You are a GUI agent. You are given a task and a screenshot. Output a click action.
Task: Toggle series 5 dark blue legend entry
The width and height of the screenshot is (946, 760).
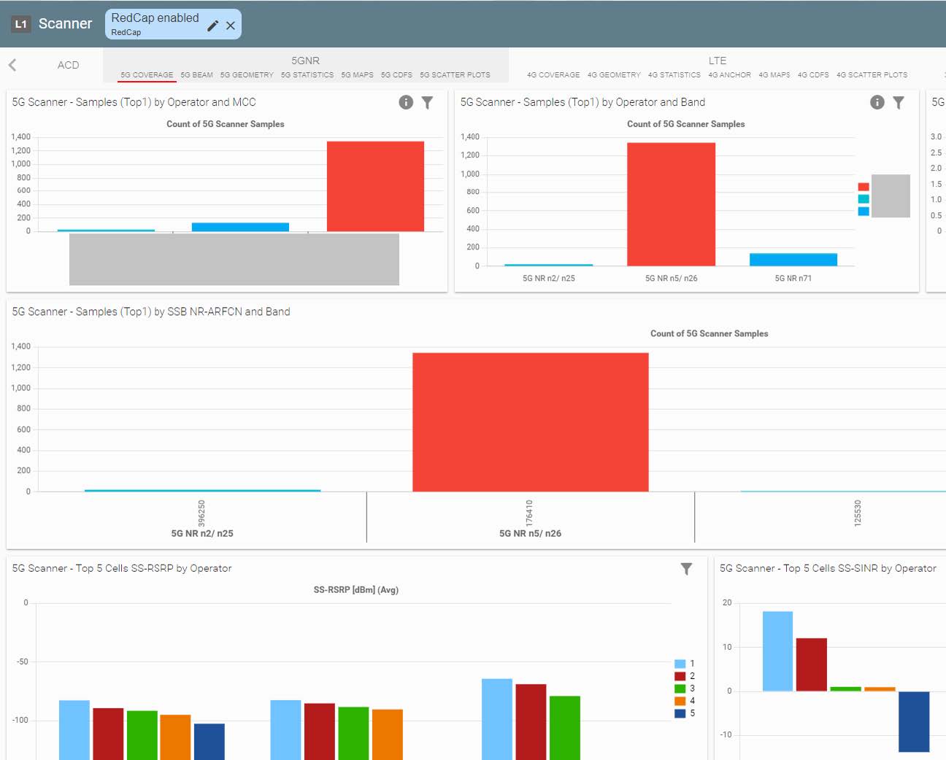point(680,713)
